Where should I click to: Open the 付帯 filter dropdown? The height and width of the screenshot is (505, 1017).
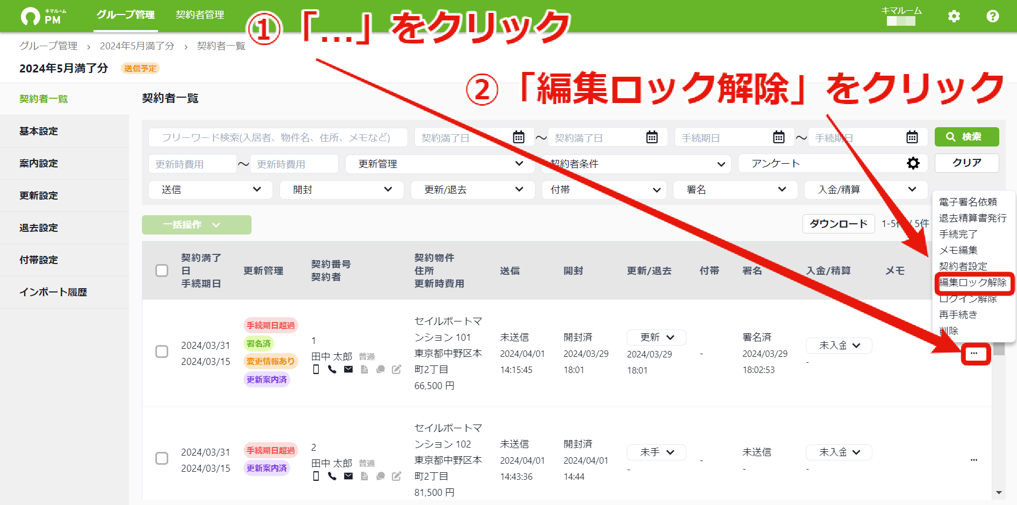pyautogui.click(x=604, y=189)
